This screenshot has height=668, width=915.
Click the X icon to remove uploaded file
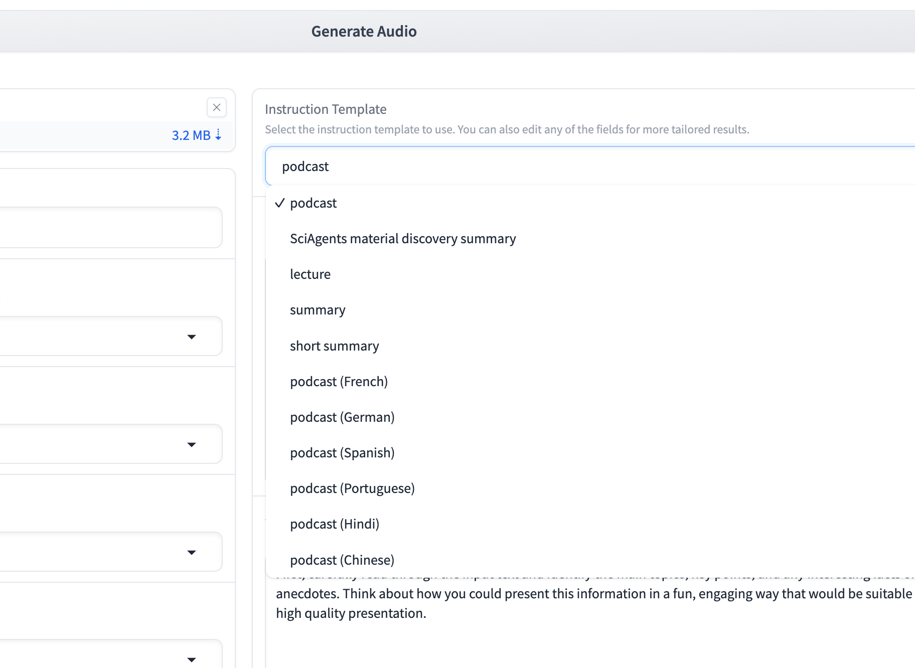tap(217, 107)
